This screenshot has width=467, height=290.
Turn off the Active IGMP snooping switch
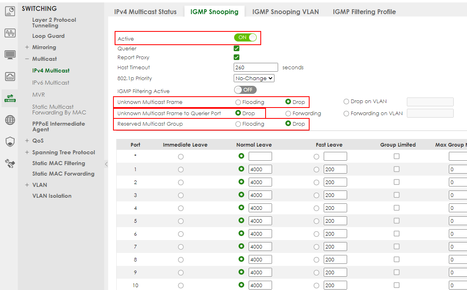pyautogui.click(x=245, y=37)
